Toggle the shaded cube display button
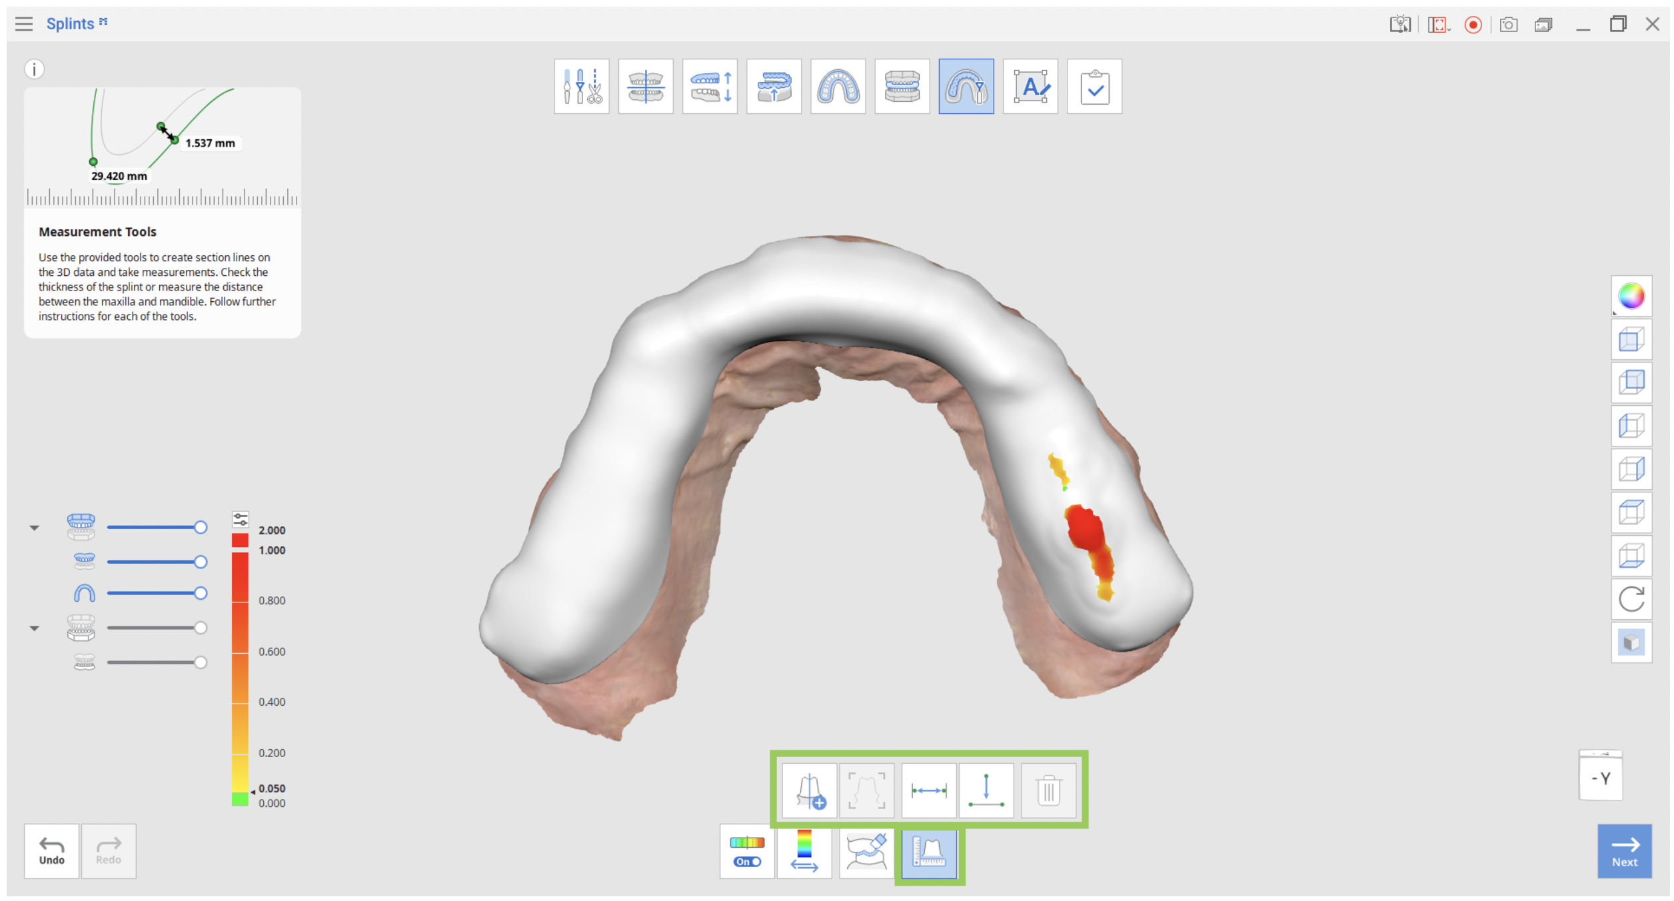The image size is (1674, 901). point(1631,642)
